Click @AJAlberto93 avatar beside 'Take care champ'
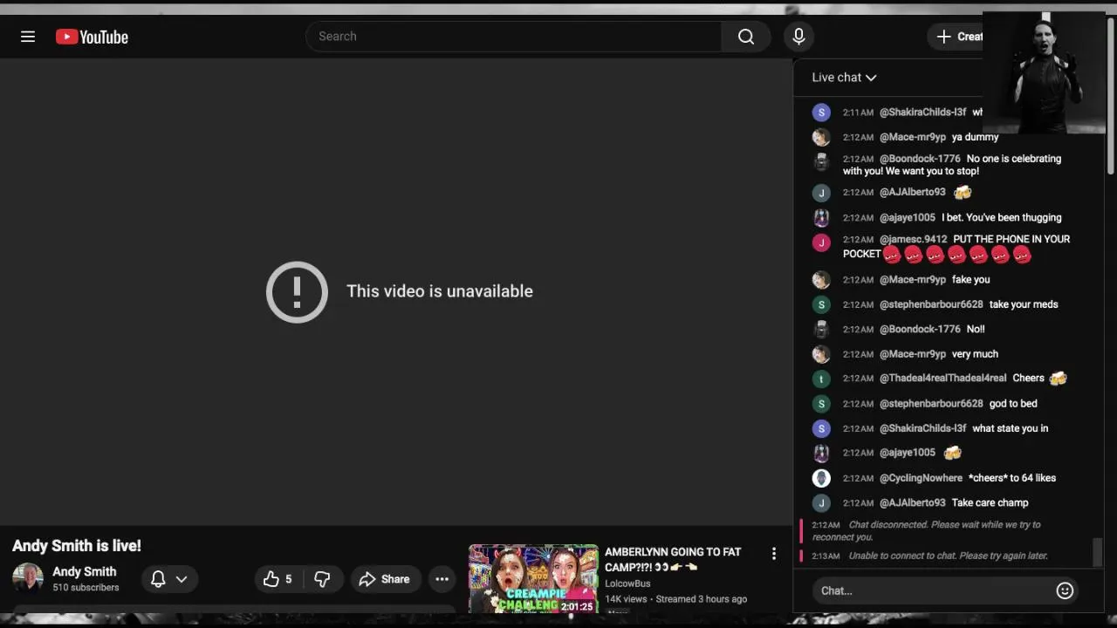 pos(821,502)
